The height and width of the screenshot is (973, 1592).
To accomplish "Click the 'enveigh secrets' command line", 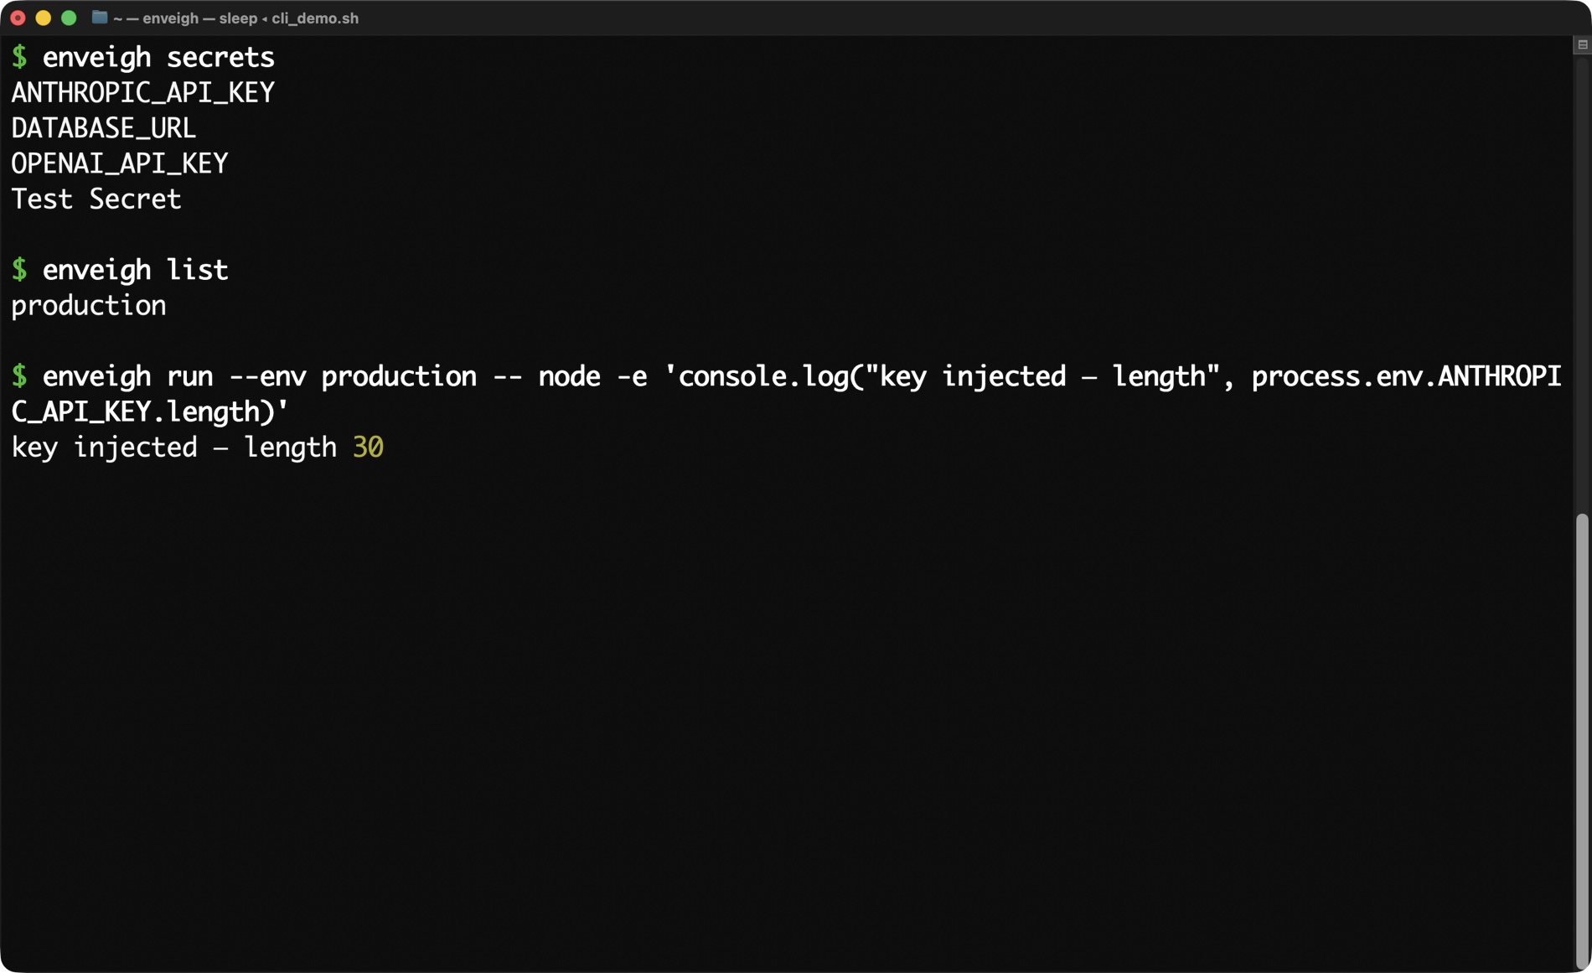I will [158, 57].
